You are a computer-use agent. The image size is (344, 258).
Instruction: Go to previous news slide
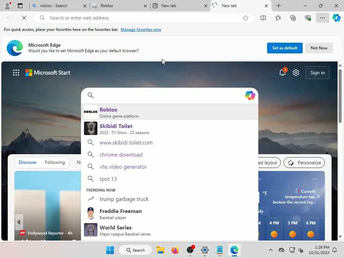19,222
